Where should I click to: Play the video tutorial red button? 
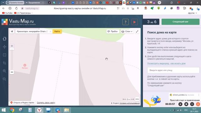(x=135, y=22)
